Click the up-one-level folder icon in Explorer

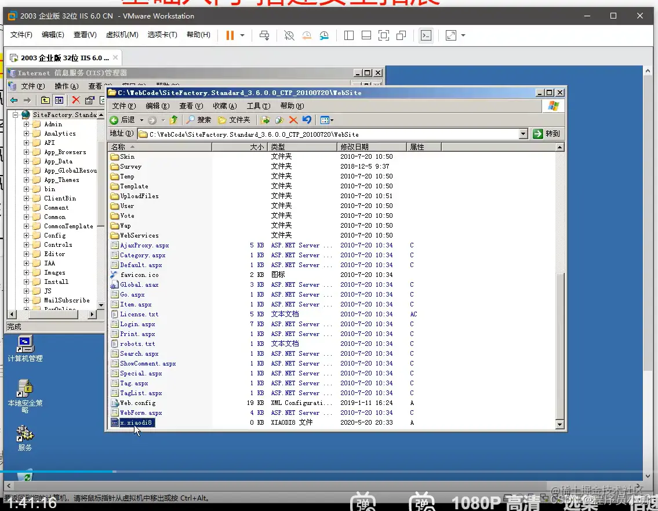pos(173,120)
